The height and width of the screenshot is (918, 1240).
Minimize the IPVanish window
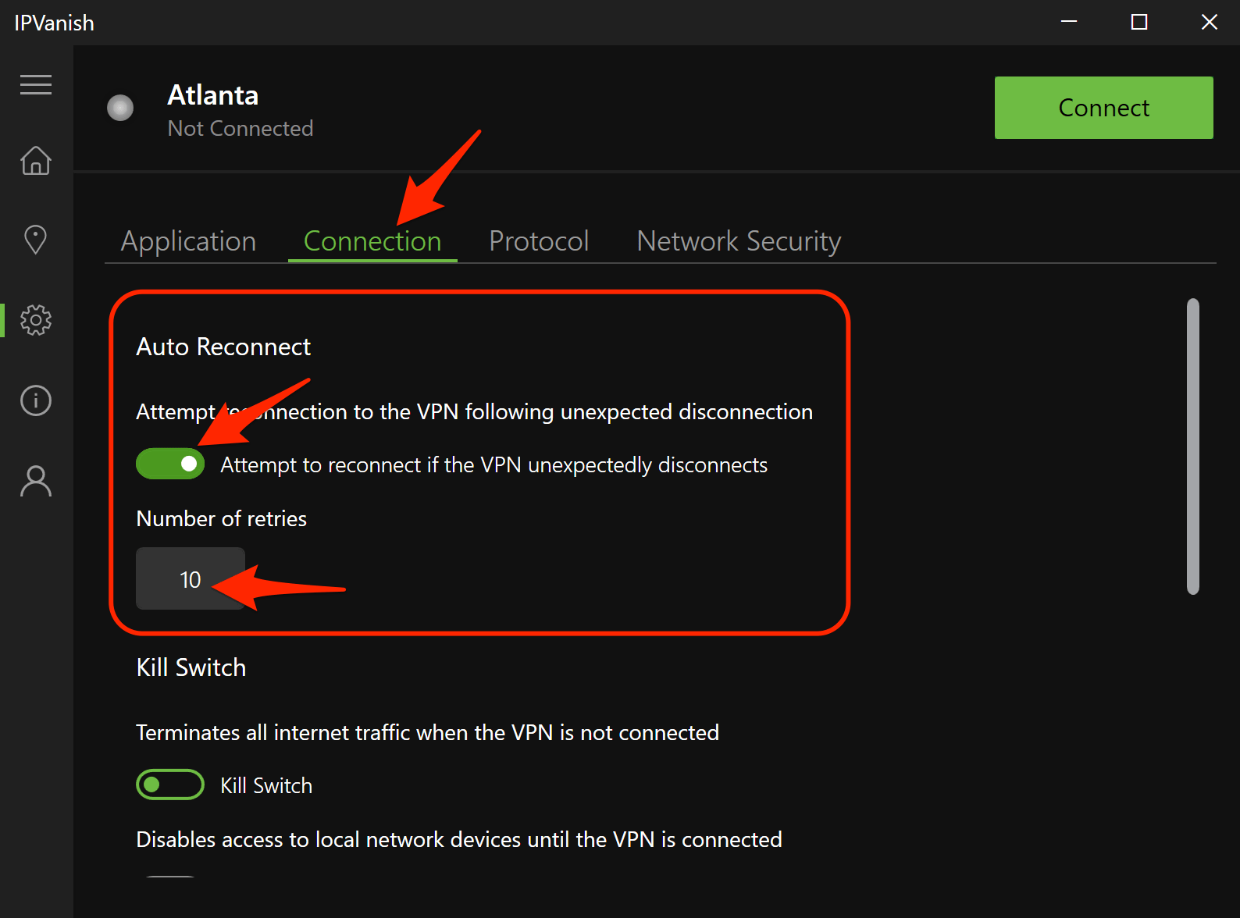pyautogui.click(x=1069, y=22)
